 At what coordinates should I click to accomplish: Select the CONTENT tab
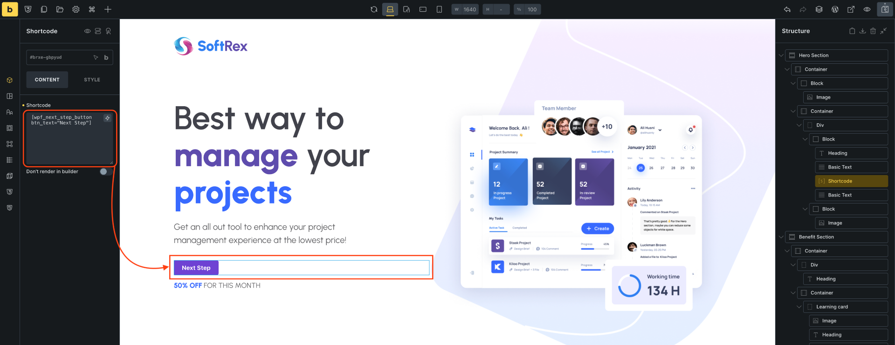(x=47, y=80)
